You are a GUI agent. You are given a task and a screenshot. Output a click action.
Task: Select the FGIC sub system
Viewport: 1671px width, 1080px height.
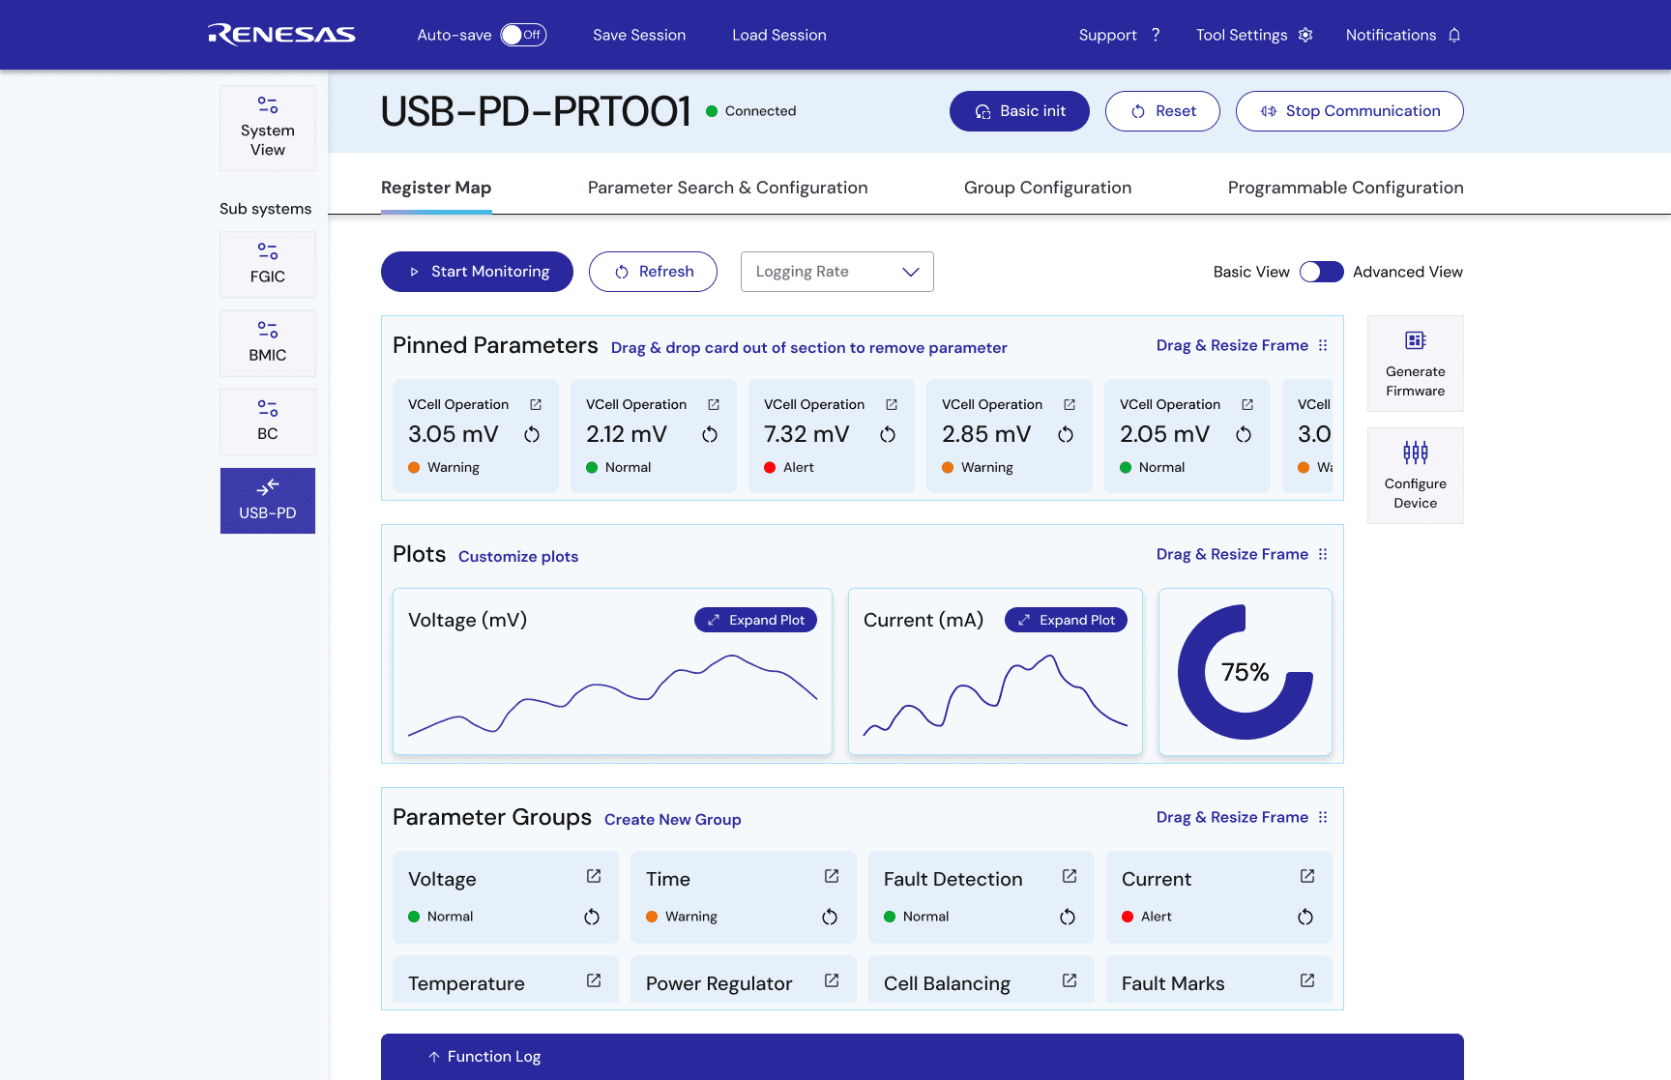click(x=268, y=264)
